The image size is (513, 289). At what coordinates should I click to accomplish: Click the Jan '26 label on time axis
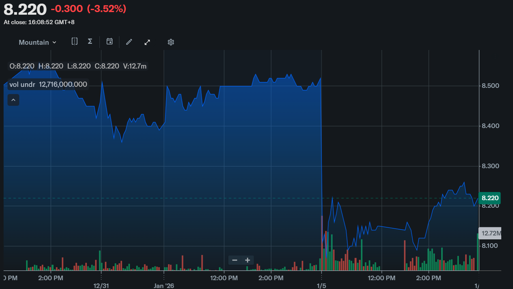(x=164, y=286)
